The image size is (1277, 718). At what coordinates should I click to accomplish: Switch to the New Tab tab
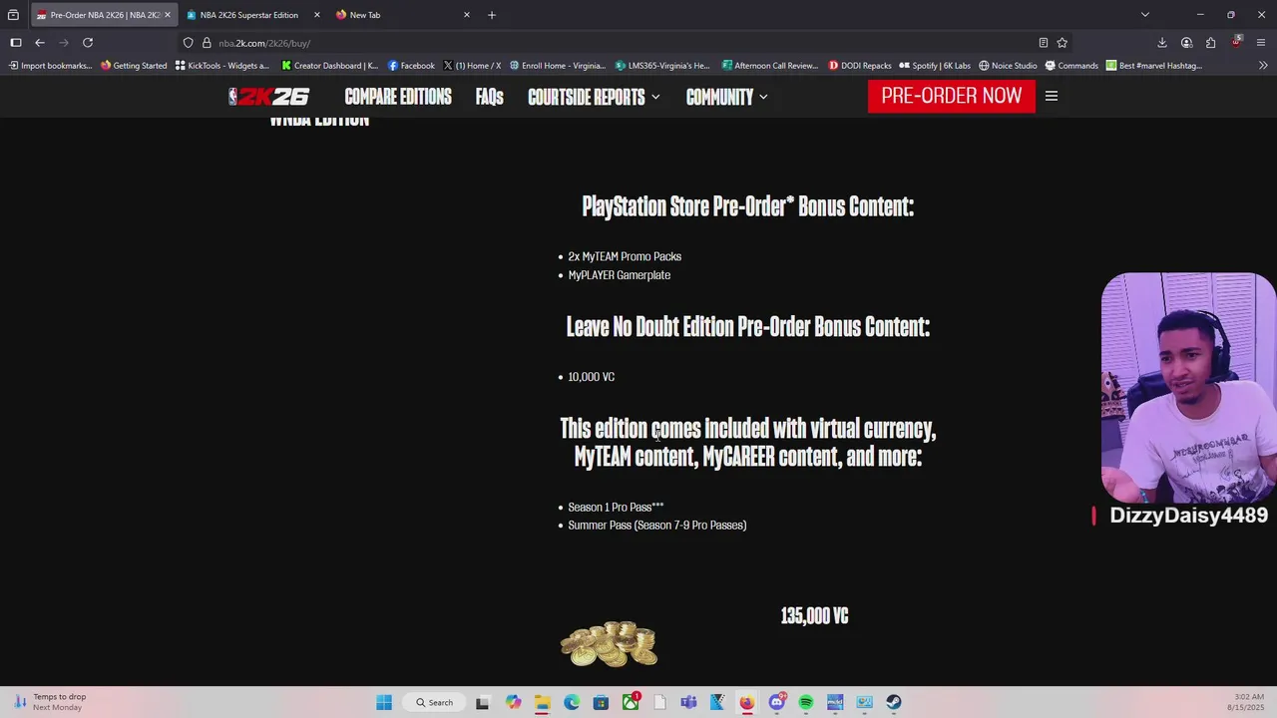pyautogui.click(x=402, y=15)
